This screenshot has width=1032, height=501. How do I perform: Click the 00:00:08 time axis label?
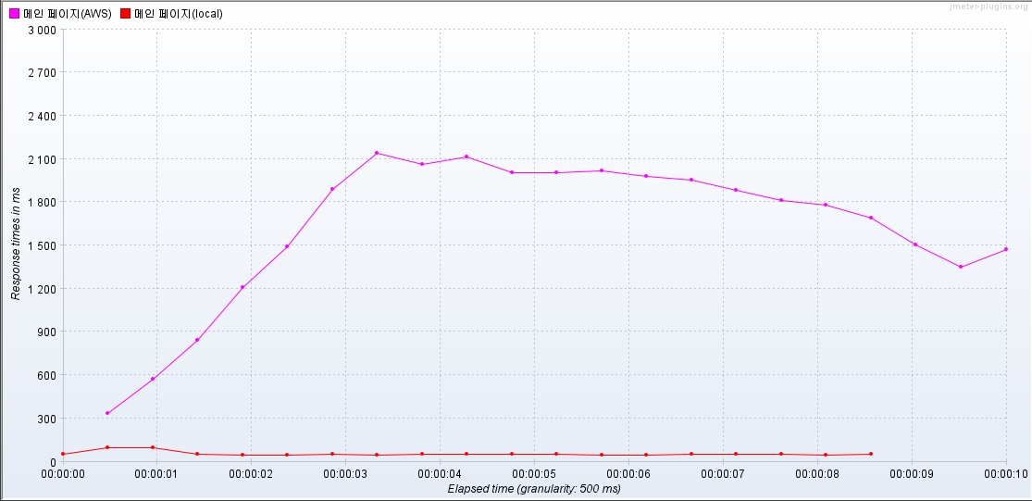click(818, 474)
